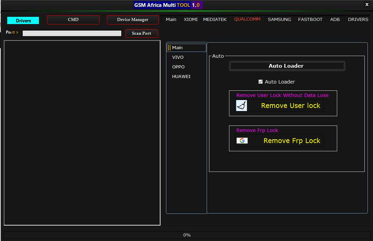Open the XIOMI tab
This screenshot has width=373, height=241.
pos(190,20)
